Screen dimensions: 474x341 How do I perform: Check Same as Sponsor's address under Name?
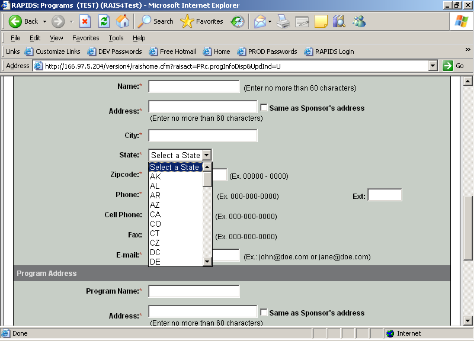click(x=264, y=108)
